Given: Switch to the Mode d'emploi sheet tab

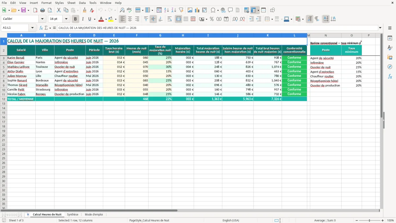Looking at the screenshot, I should pos(94,214).
